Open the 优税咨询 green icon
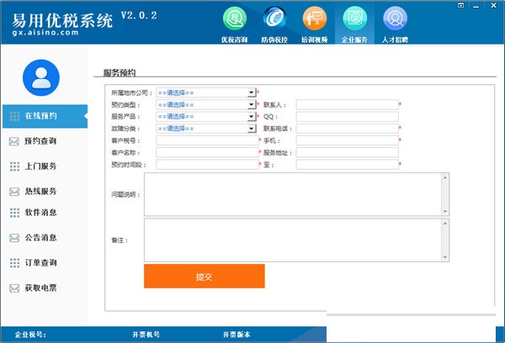 pyautogui.click(x=235, y=18)
